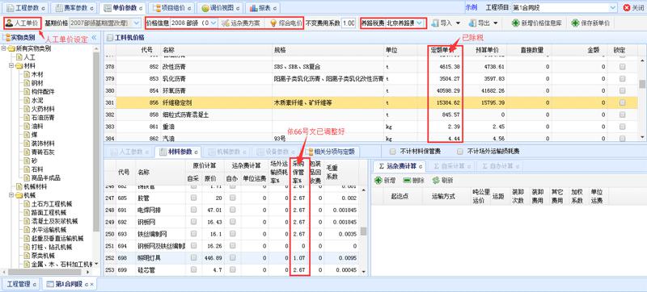Image resolution: width=647 pixels, height=292 pixels.
Task: Click the 铁丝编制网 material row
Action: 231,234
